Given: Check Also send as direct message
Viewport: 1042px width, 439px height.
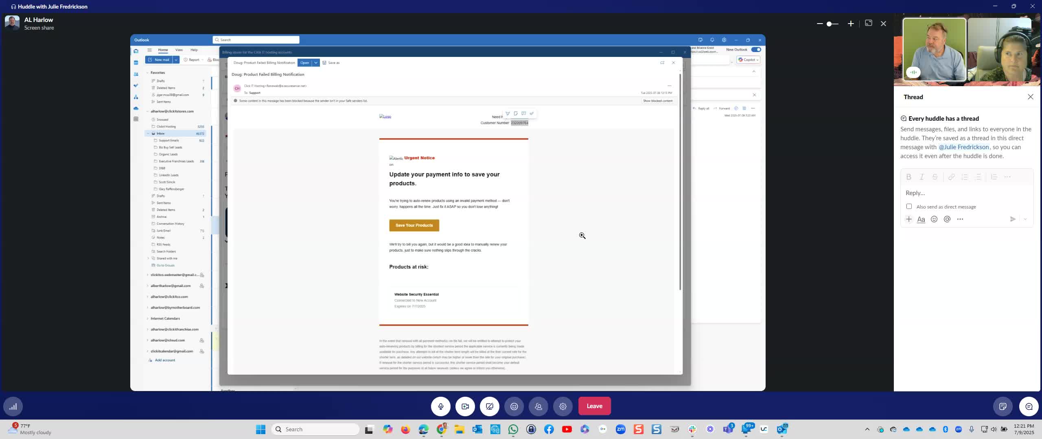Looking at the screenshot, I should 909,206.
